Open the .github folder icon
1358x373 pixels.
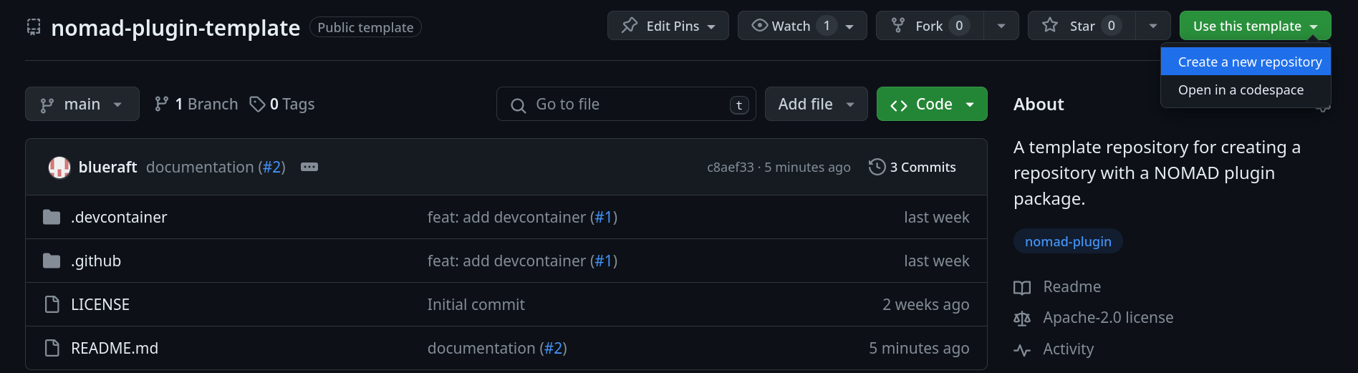click(x=52, y=261)
